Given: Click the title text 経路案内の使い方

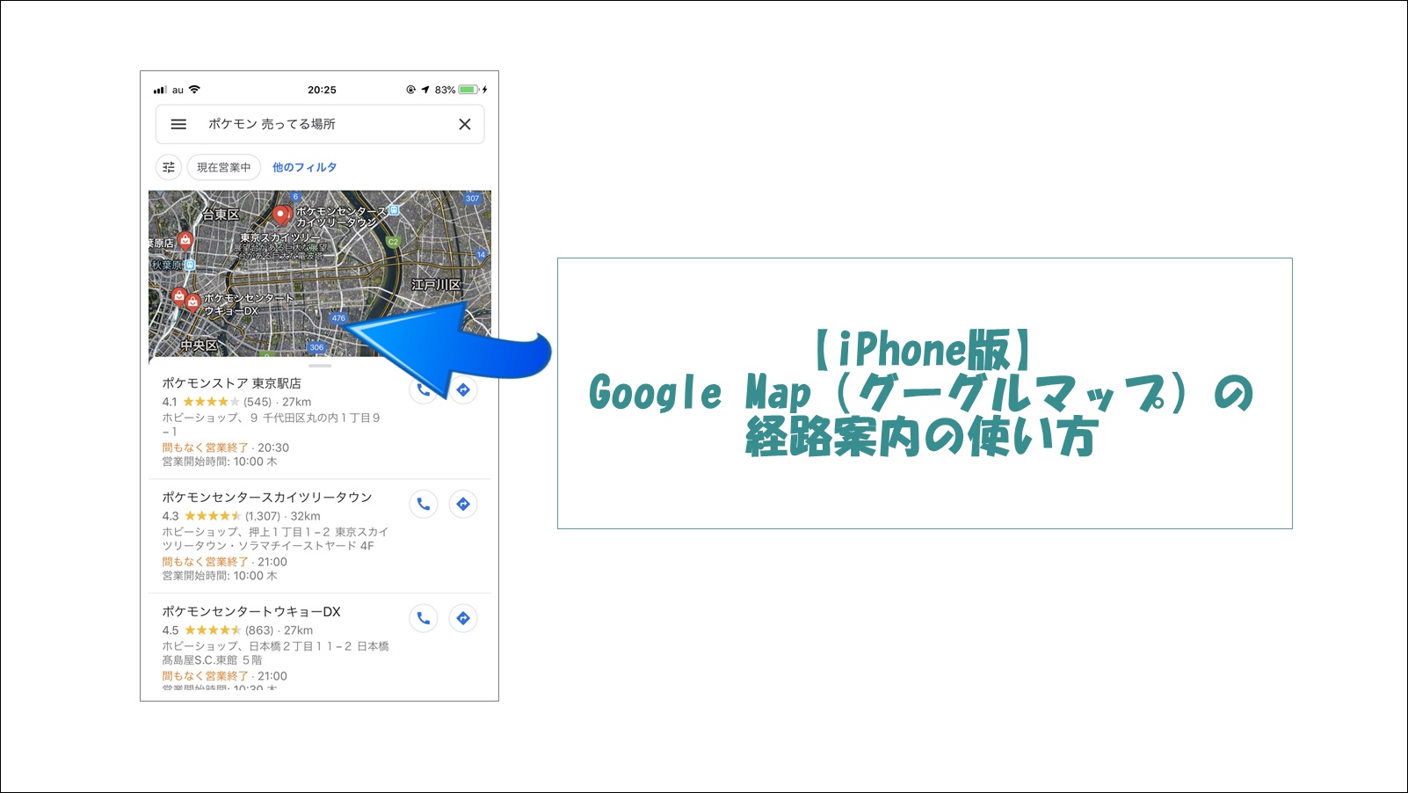Looking at the screenshot, I should click(922, 437).
